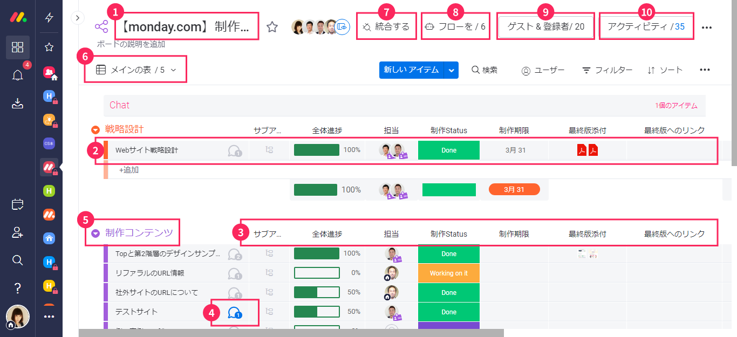737x337 pixels.
Task: Open the フィルター menu
Action: [x=607, y=70]
